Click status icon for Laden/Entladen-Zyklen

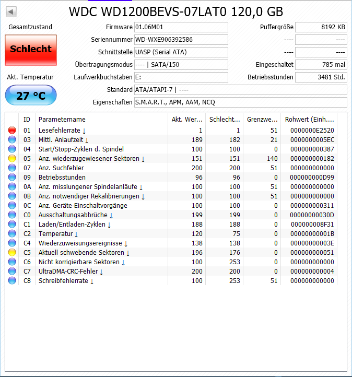(12, 224)
